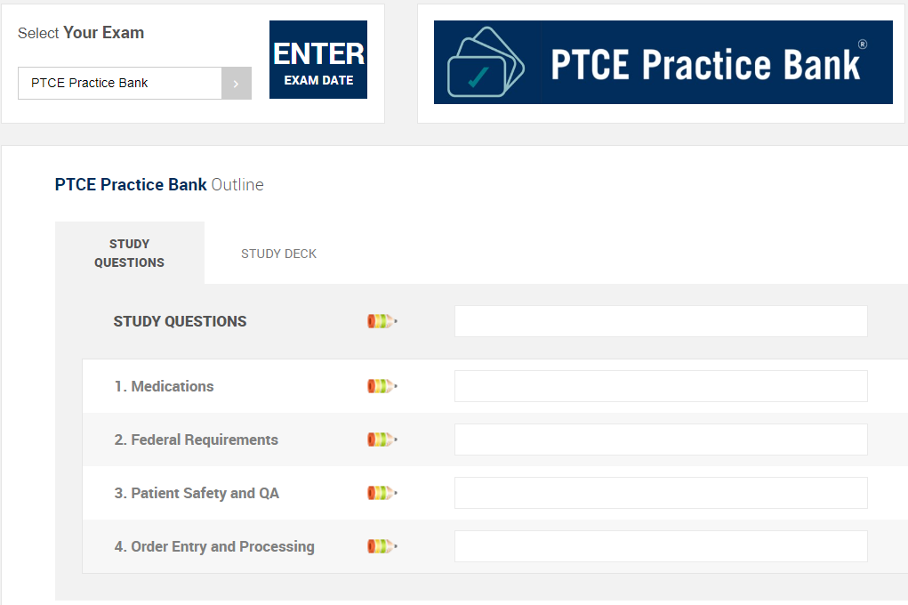Click the pencil icon next to Medications
Viewport: 908px width, 605px height.
382,386
